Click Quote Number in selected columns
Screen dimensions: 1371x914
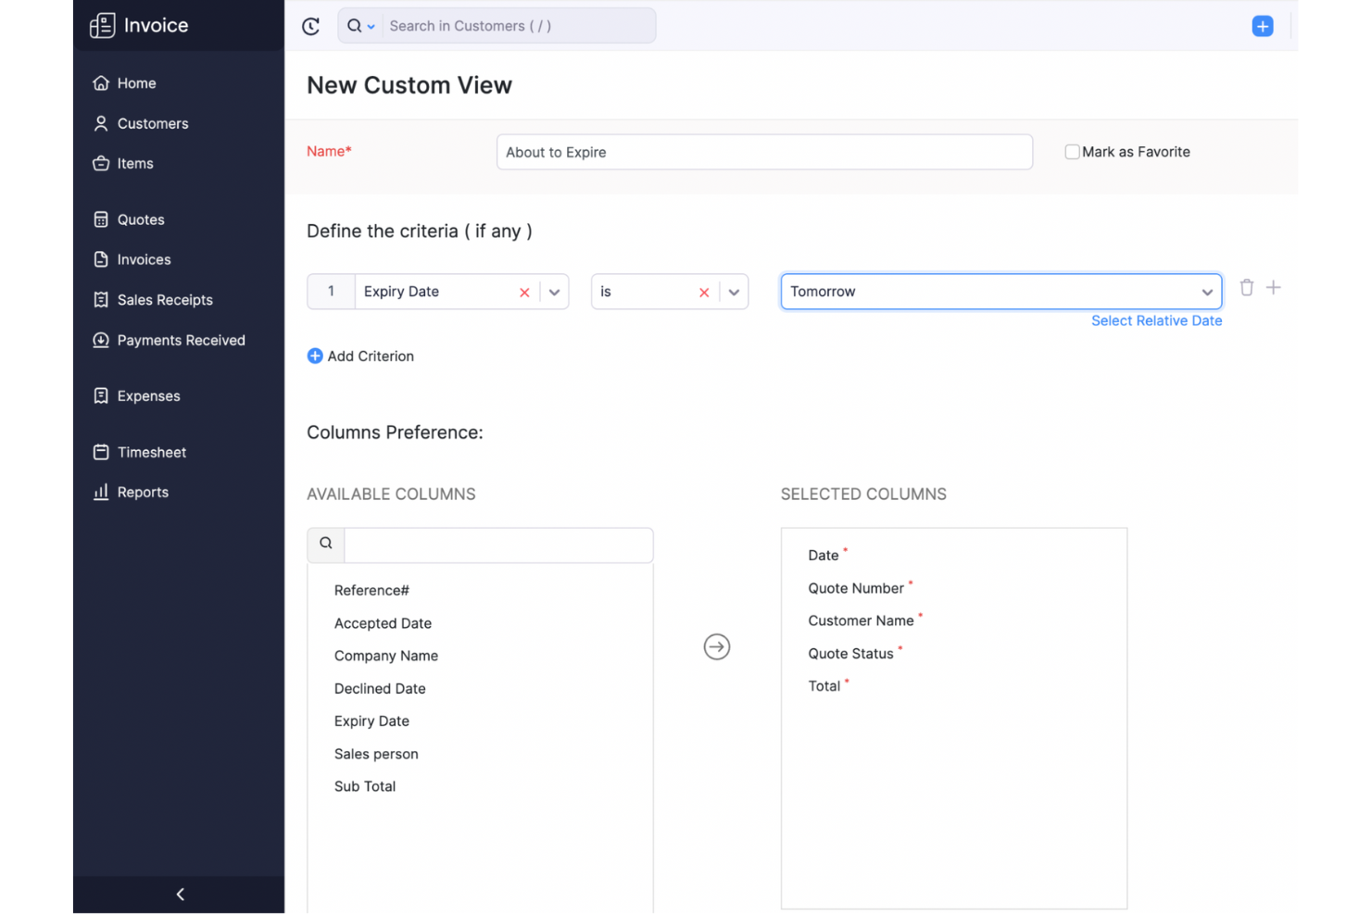[856, 588]
